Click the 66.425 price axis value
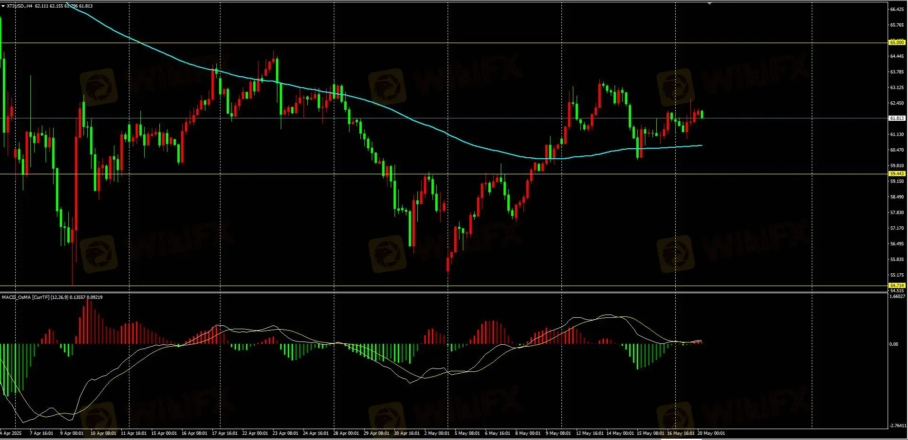The height and width of the screenshot is (440, 908). (x=897, y=9)
